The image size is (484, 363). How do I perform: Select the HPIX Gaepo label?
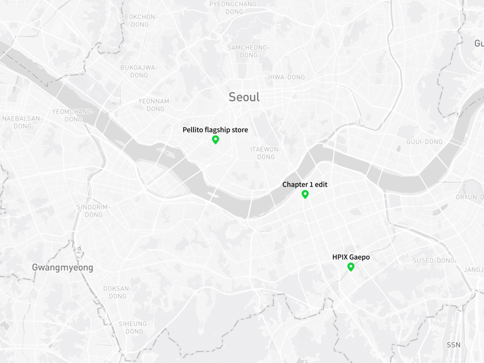pos(351,257)
